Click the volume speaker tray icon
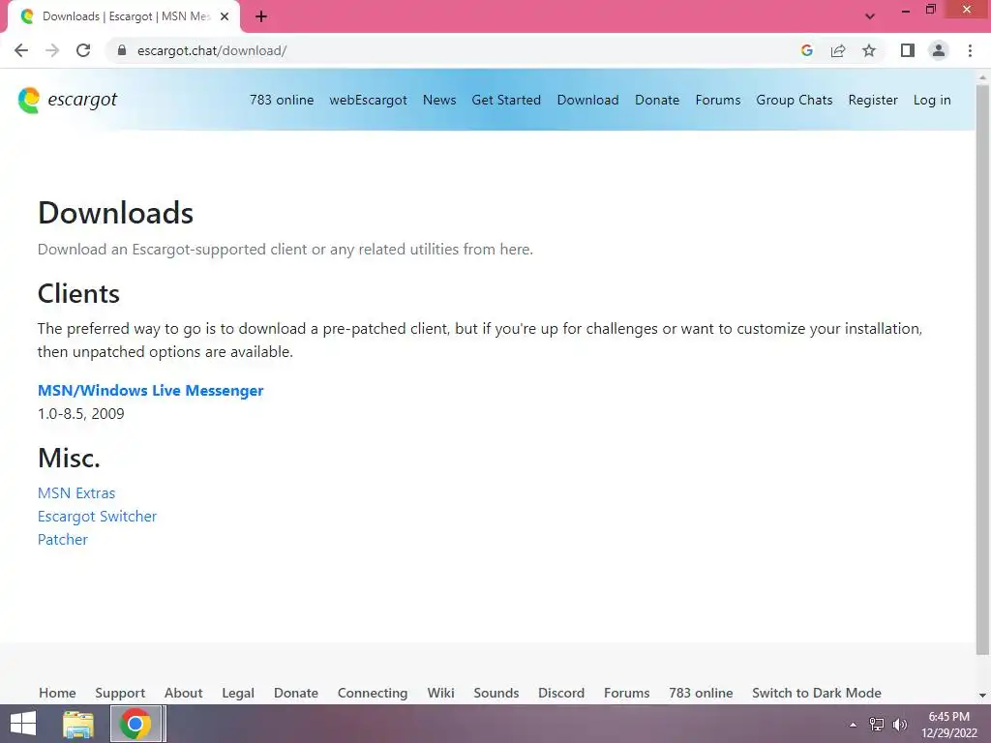 point(899,725)
